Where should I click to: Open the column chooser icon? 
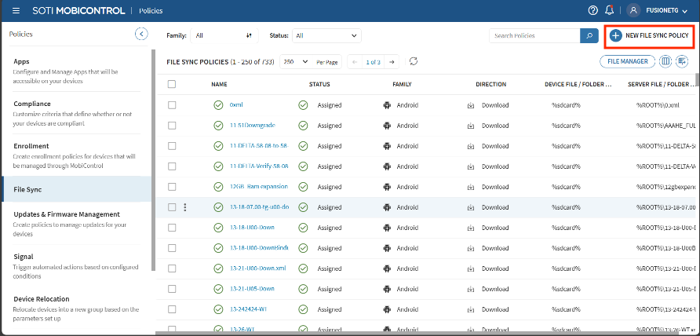[x=666, y=61]
